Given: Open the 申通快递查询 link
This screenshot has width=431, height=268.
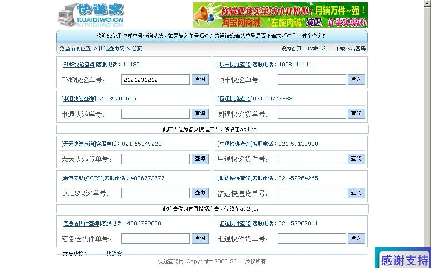Looking at the screenshot, I should (x=79, y=99).
